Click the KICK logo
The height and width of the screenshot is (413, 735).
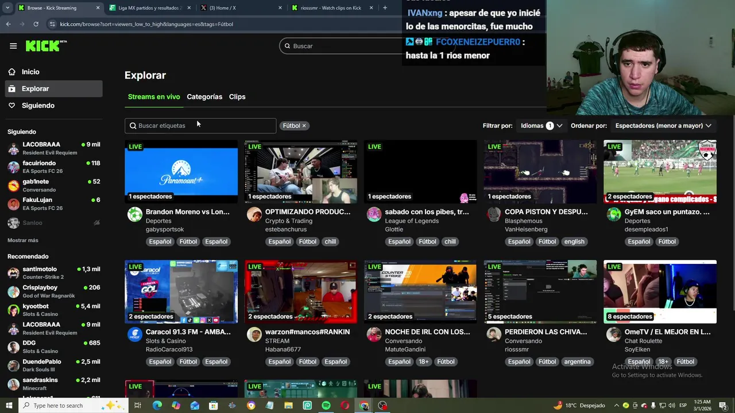46,46
